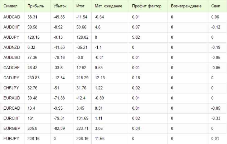Screen dimensions: 227x144
Task: Click the 305.8 profit value for EURGBP
Action: tap(32, 128)
